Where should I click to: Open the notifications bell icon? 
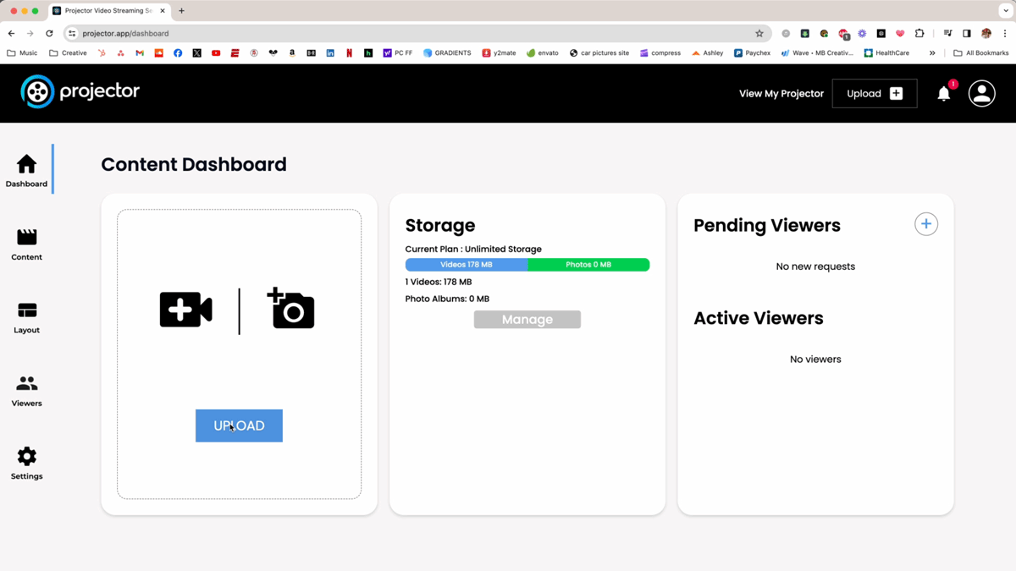pyautogui.click(x=943, y=94)
